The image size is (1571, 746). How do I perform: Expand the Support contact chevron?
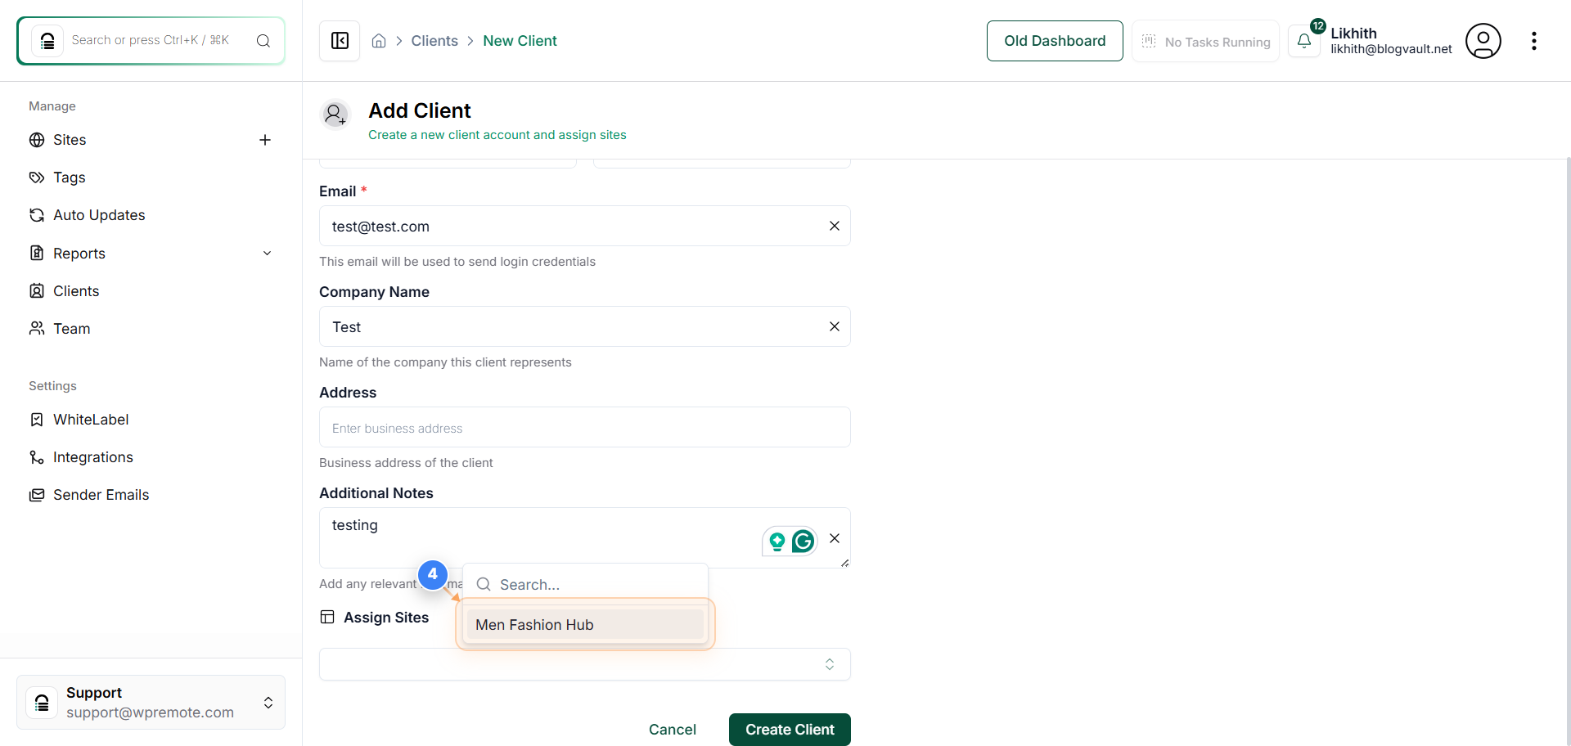[268, 702]
